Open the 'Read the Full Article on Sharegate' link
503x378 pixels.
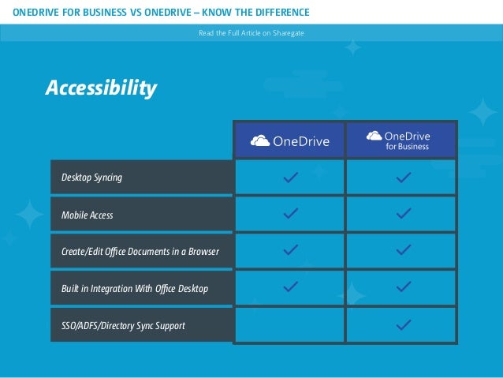[x=251, y=33]
